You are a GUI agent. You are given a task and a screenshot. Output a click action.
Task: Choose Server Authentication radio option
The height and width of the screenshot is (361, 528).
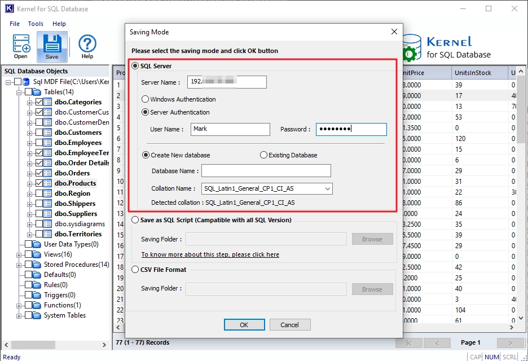145,112
